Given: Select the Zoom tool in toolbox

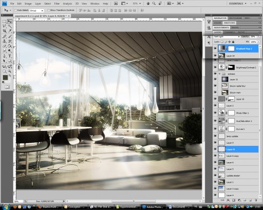Looking at the screenshot, I should point(10,71).
